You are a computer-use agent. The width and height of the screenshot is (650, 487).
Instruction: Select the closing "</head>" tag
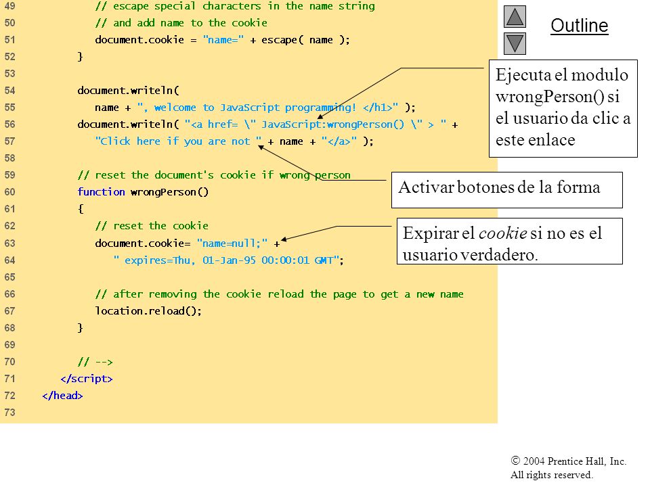62,396
